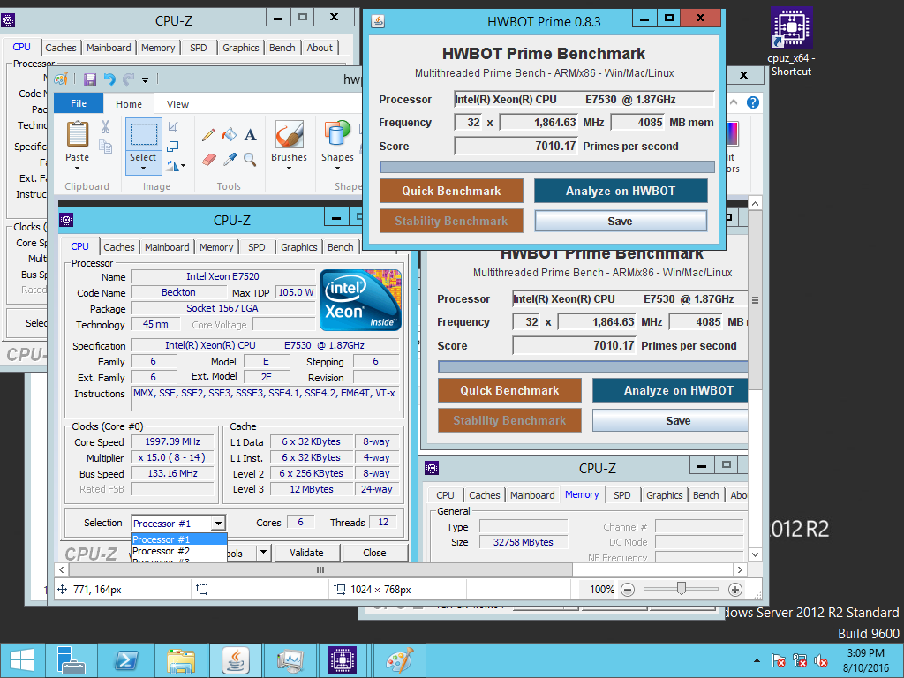This screenshot has width=904, height=678.
Task: Click the Stability Benchmark button in HWBOT Prime
Action: point(451,221)
